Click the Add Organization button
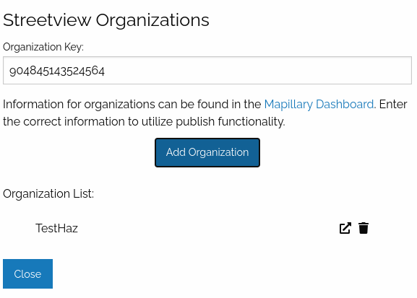The image size is (417, 298). click(x=207, y=152)
